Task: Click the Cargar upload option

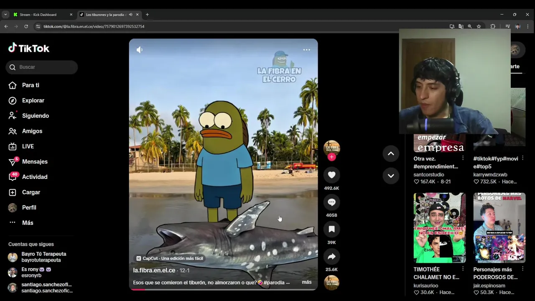Action: tap(24, 192)
